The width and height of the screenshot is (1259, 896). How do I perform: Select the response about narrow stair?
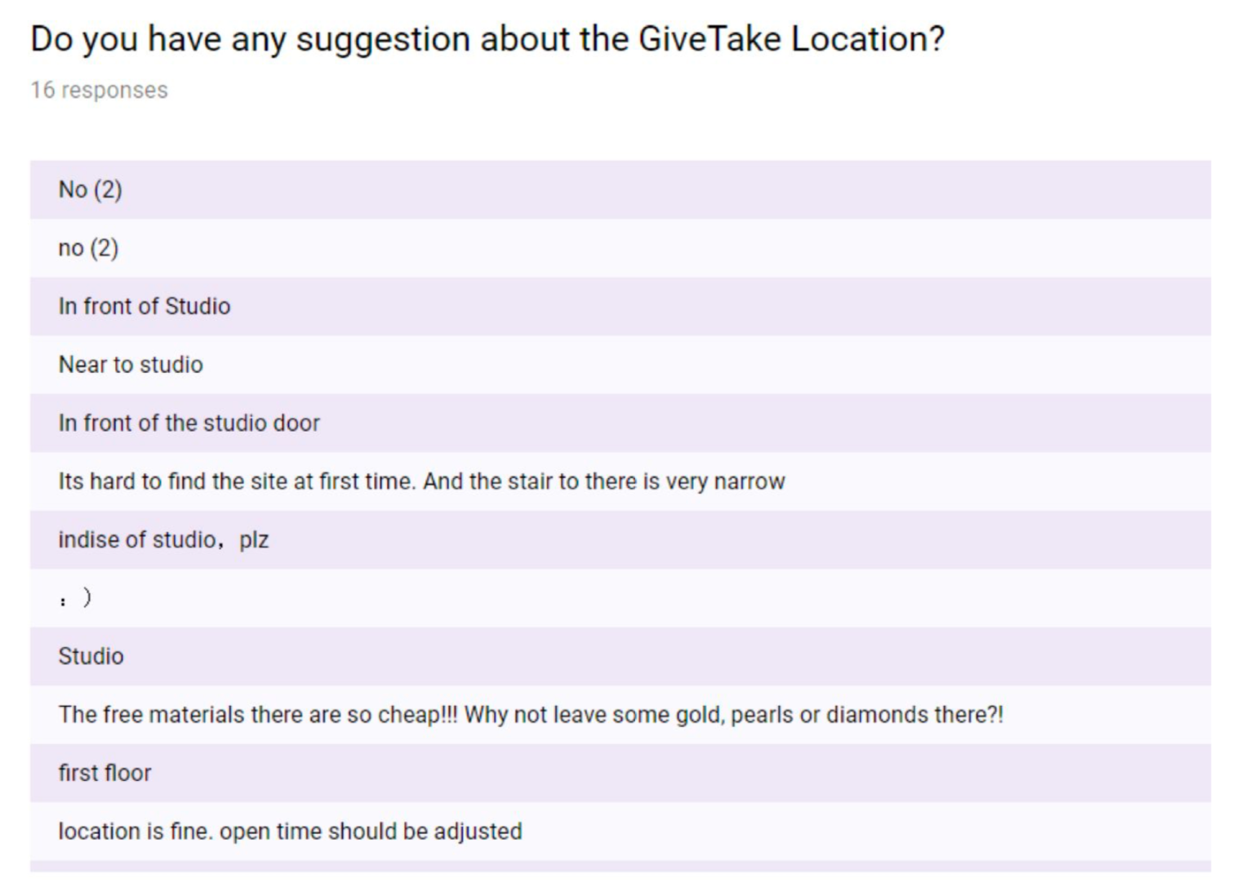pos(621,481)
